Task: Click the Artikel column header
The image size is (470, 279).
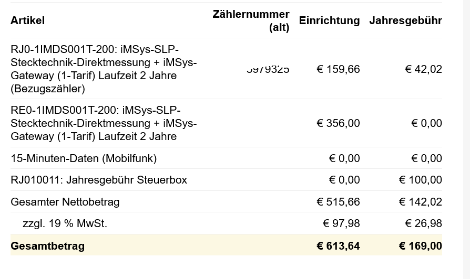Action: tap(27, 20)
